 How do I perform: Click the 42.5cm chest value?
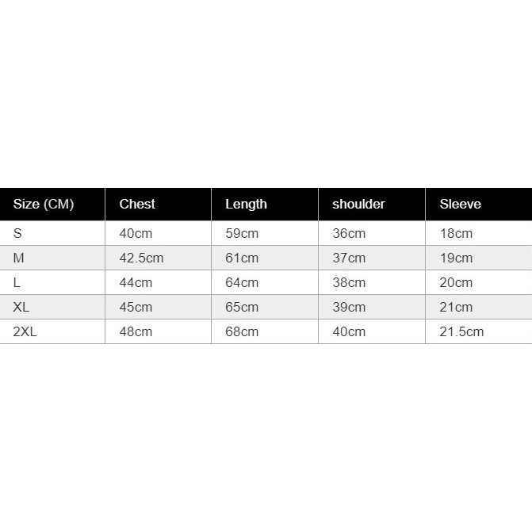[141, 258]
